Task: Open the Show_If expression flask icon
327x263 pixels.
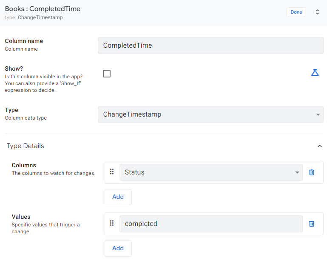Action: [x=315, y=72]
